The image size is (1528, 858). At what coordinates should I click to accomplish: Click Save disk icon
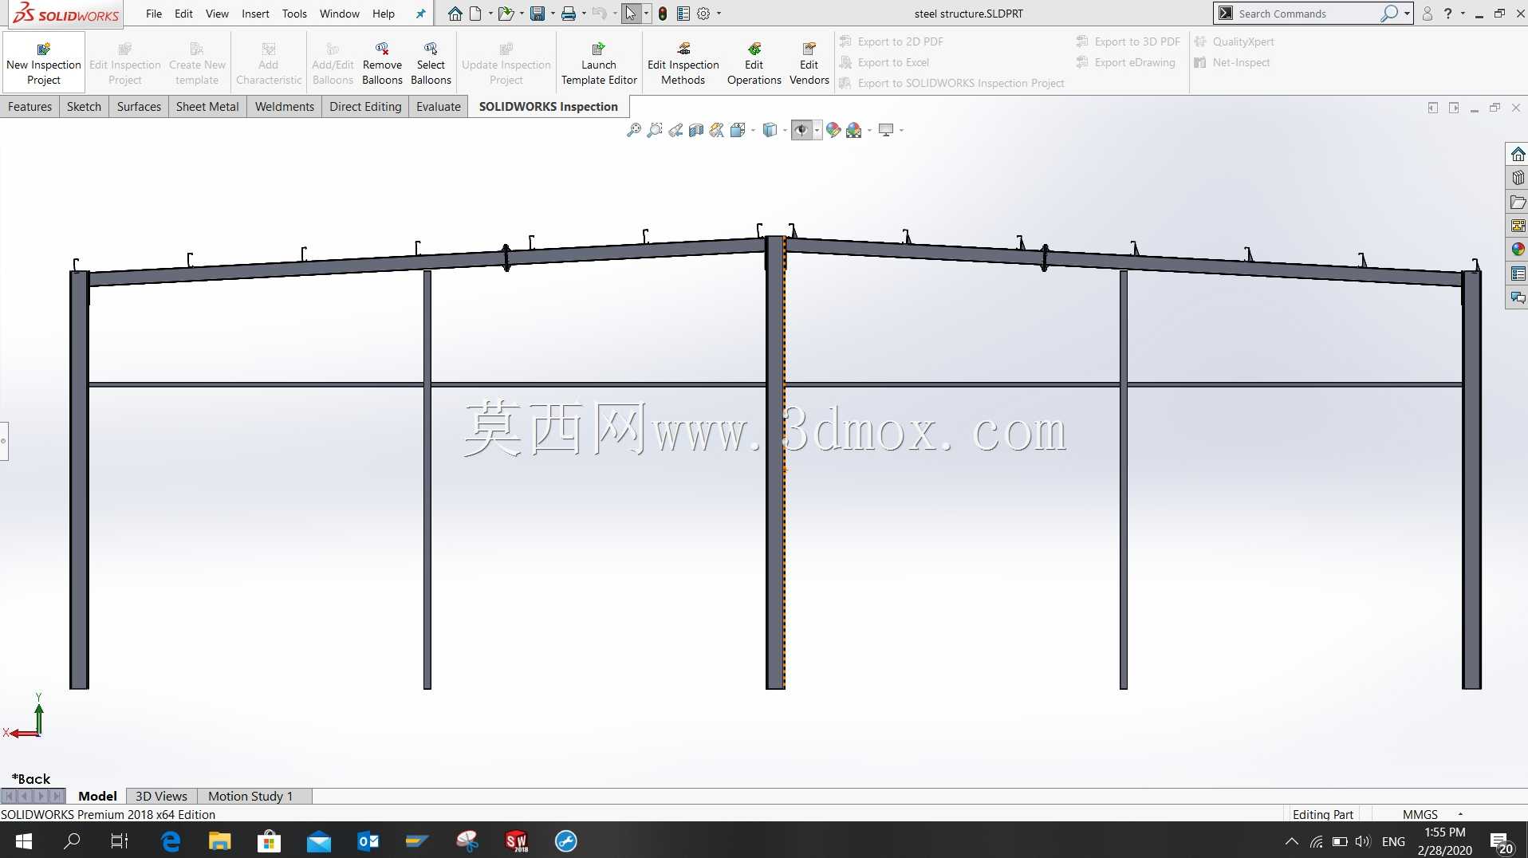[538, 14]
